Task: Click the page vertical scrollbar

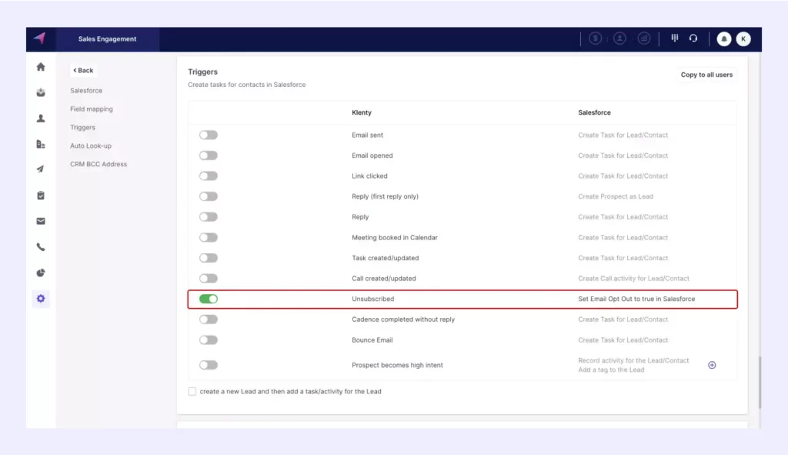Action: point(760,382)
